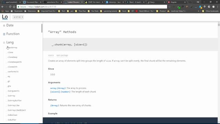Close the Angular tab
220x124 pixels.
click(x=185, y=2)
